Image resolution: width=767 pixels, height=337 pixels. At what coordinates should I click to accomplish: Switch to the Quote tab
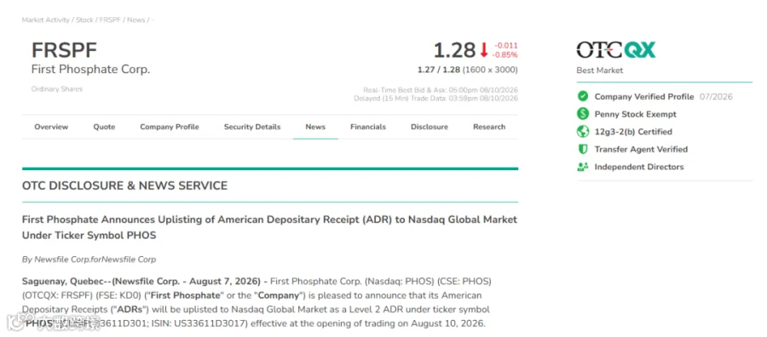[x=104, y=127]
